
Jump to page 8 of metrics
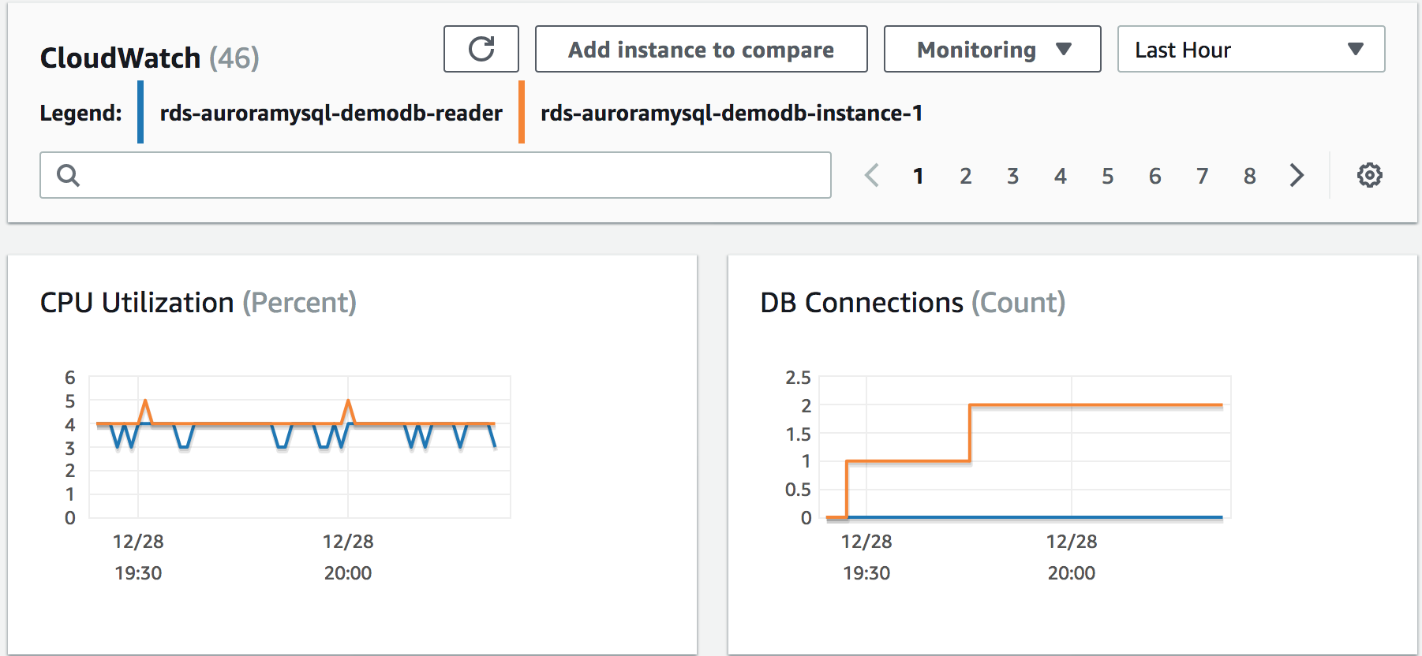tap(1249, 176)
